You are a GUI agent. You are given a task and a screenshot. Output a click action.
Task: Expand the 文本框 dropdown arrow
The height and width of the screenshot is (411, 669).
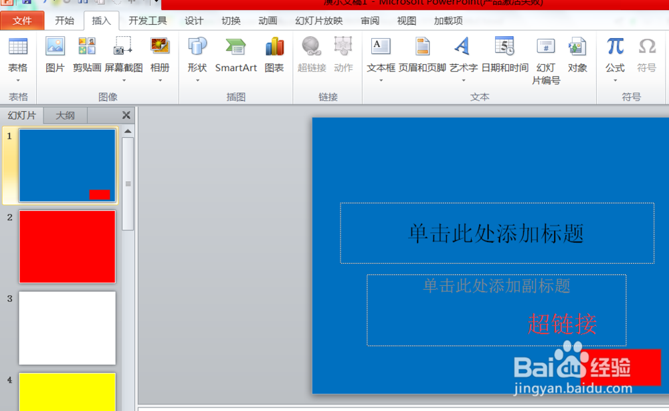pos(381,80)
